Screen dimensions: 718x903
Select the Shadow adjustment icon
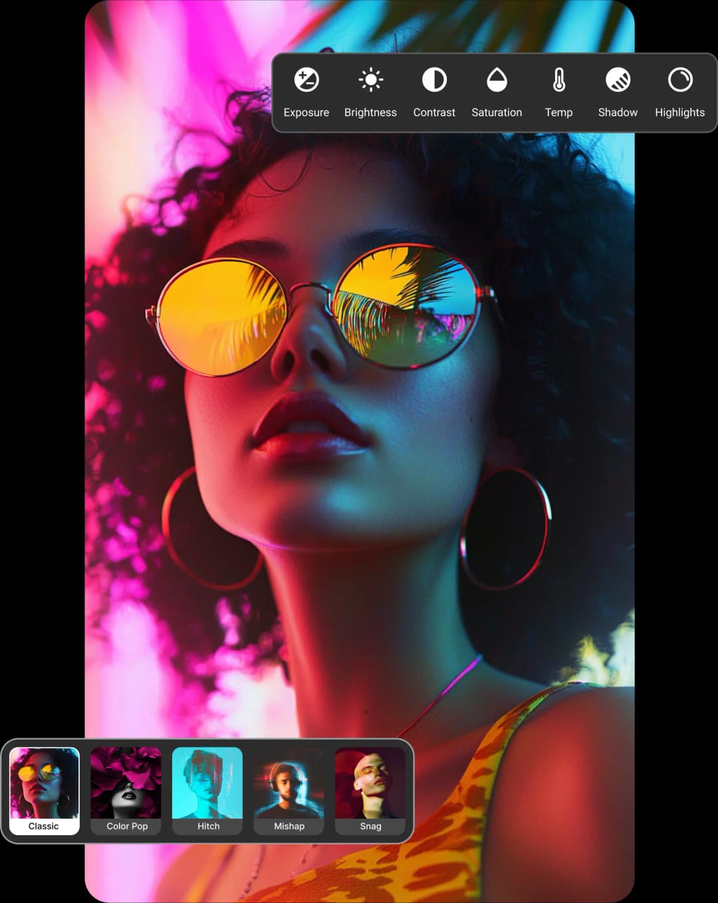point(618,80)
